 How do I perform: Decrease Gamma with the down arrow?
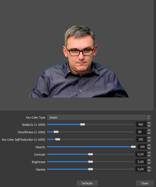click(149, 170)
